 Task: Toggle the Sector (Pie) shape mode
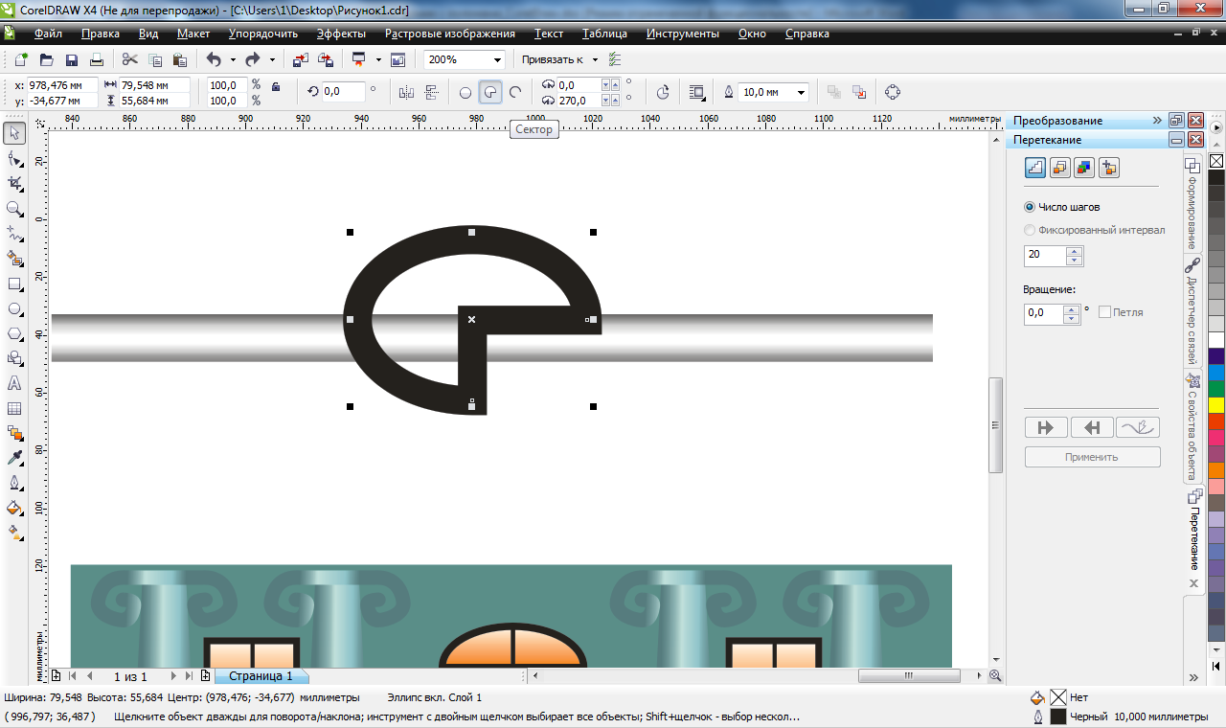click(x=490, y=92)
